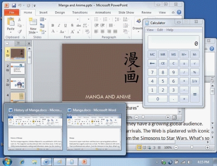Screen dimensions: 217x166
Task: Select the Format Painter brush icon
Action: coord(20,31)
